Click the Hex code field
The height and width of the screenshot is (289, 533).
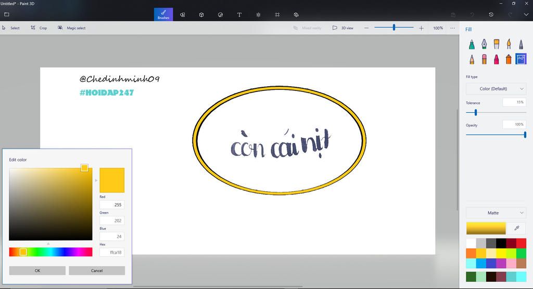tap(112, 252)
